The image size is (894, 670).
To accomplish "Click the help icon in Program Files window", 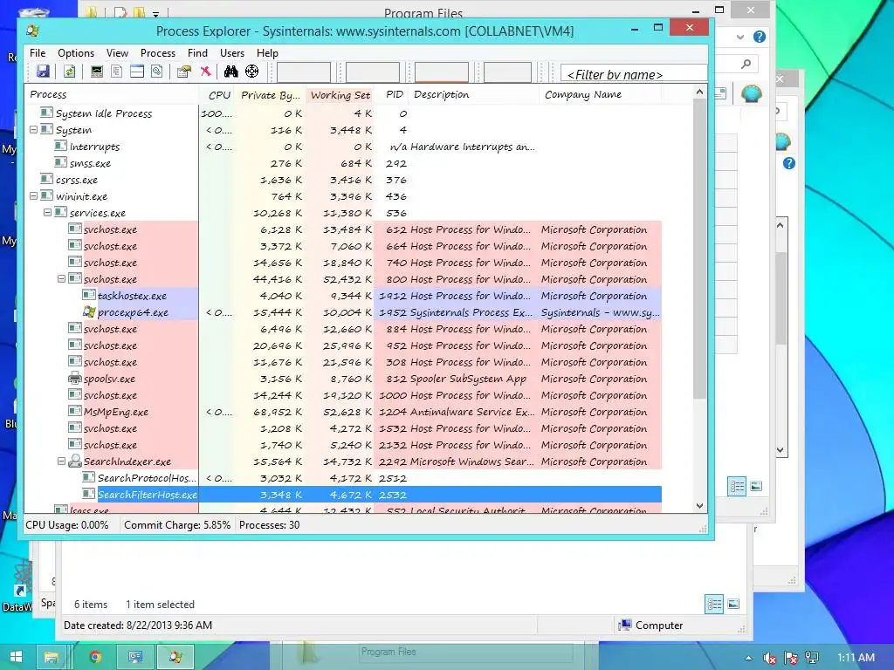I will point(760,37).
